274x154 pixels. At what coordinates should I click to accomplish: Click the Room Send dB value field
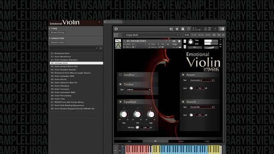point(200,88)
